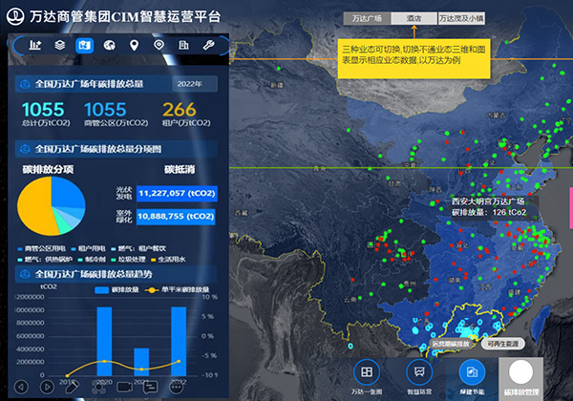Select the highlighted map view icon
This screenshot has width=573, height=401.
(84, 45)
